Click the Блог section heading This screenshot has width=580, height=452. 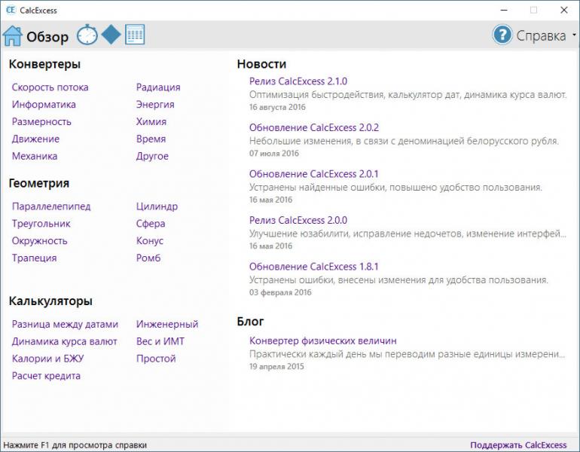tap(250, 322)
